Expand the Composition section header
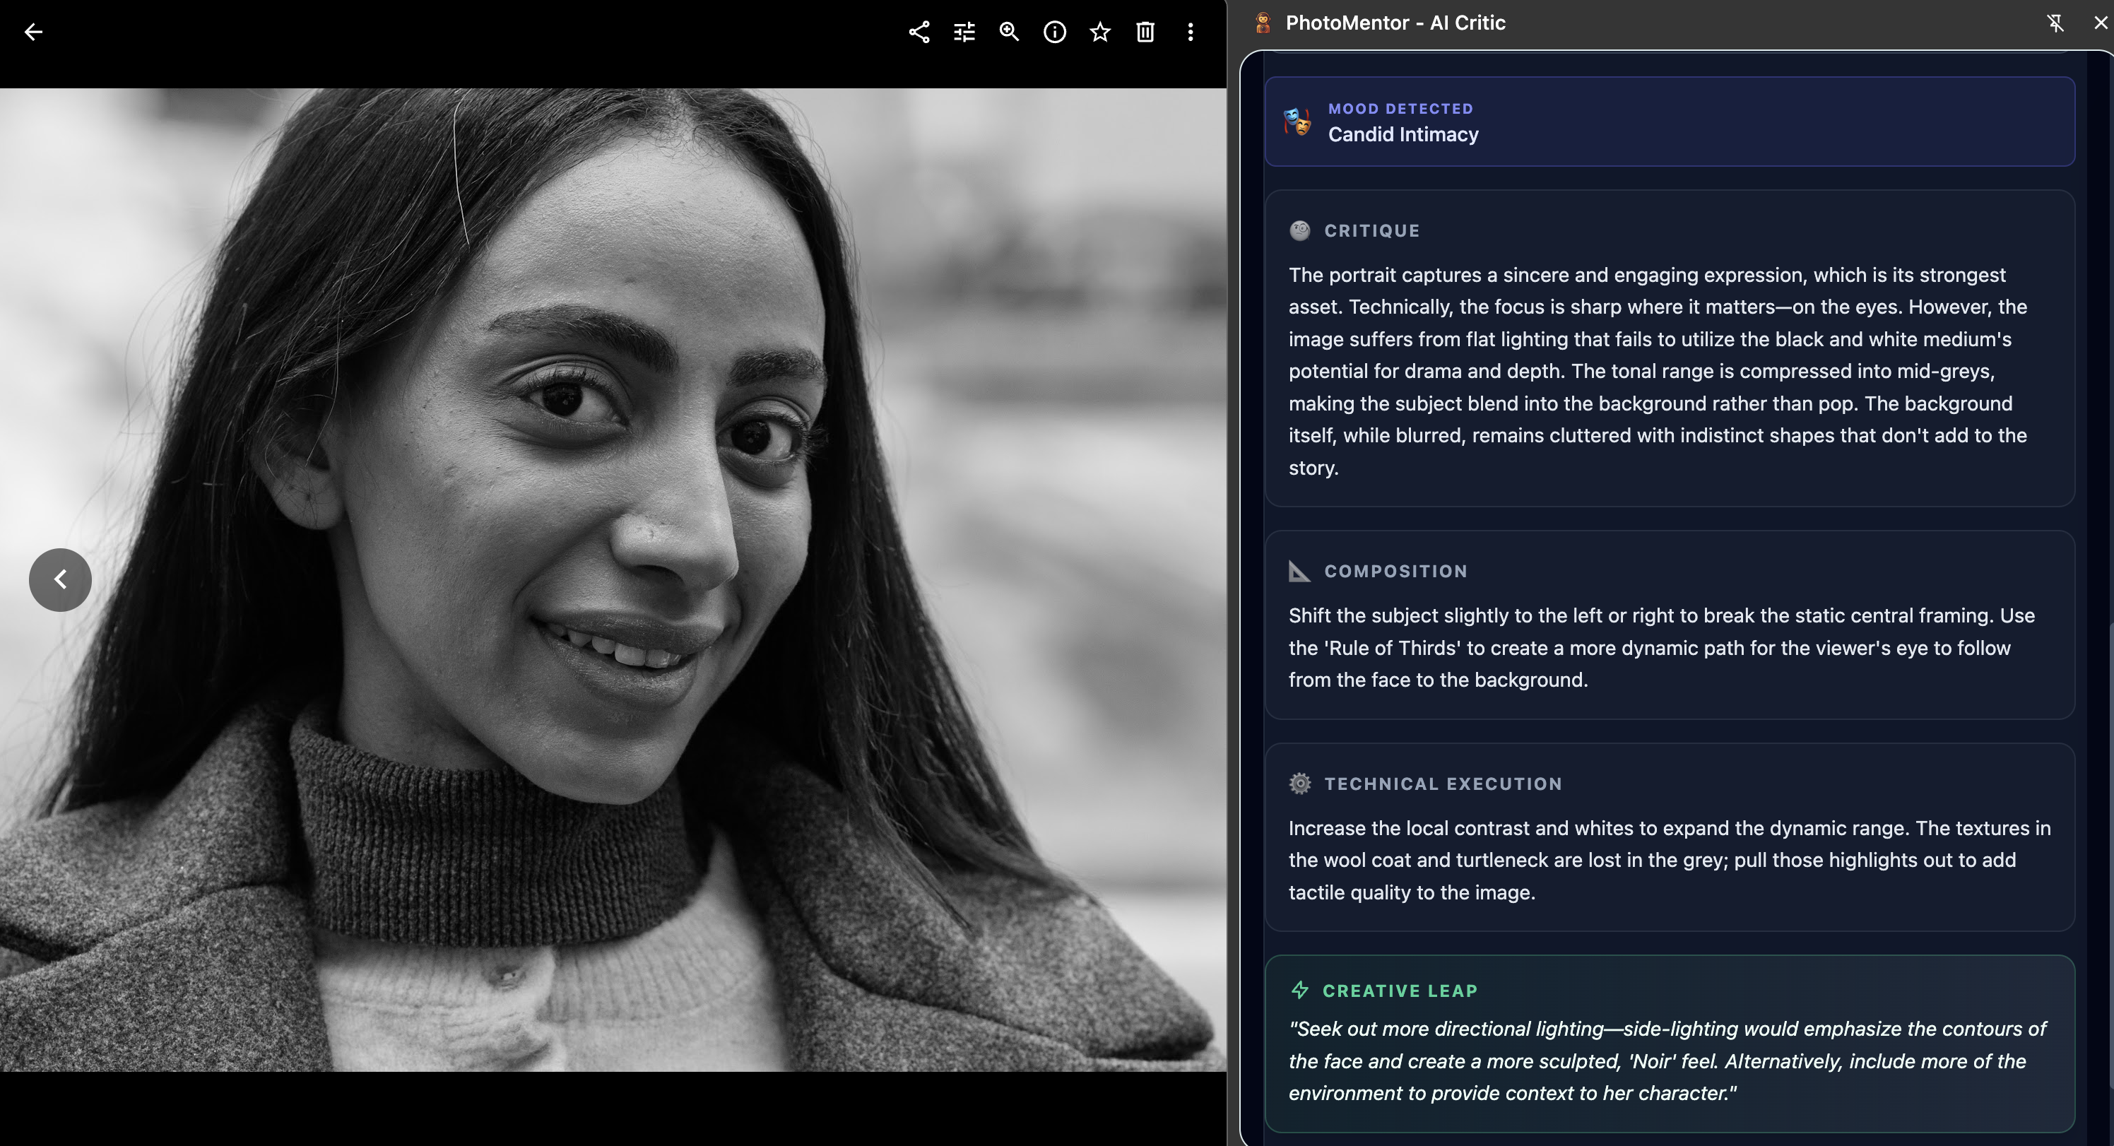 coord(1396,571)
